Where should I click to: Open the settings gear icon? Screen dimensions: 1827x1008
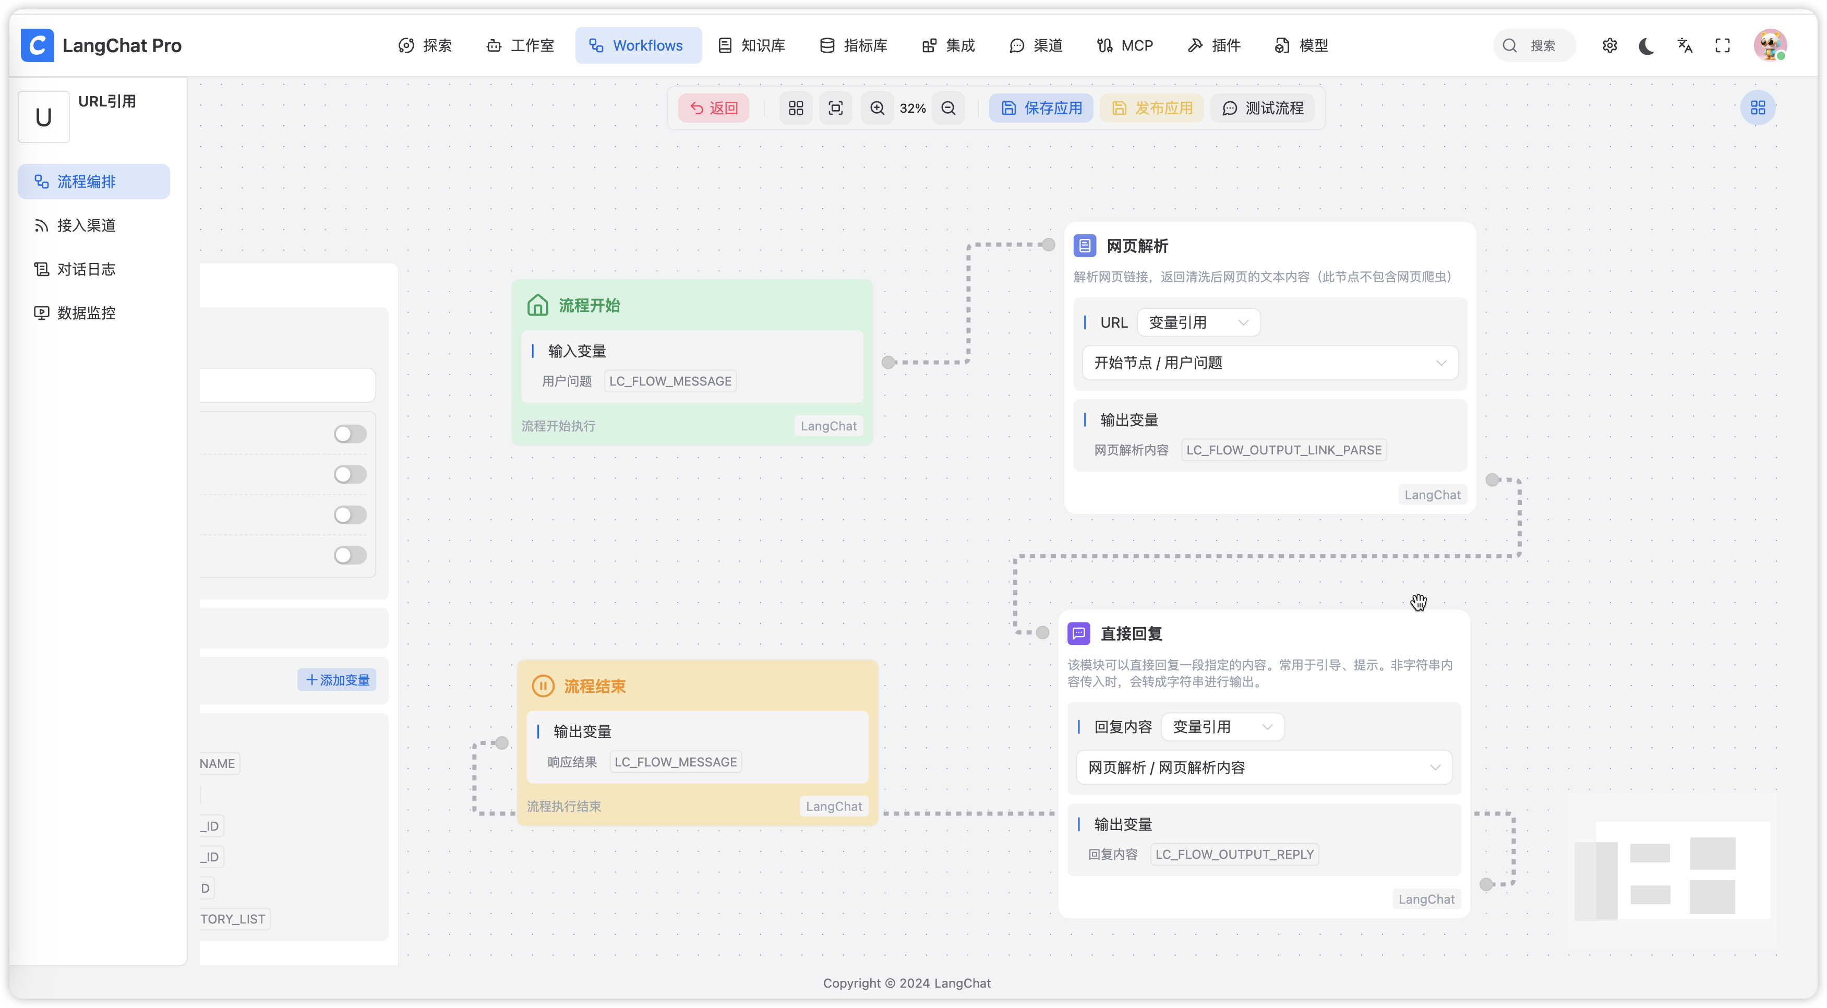click(x=1610, y=46)
